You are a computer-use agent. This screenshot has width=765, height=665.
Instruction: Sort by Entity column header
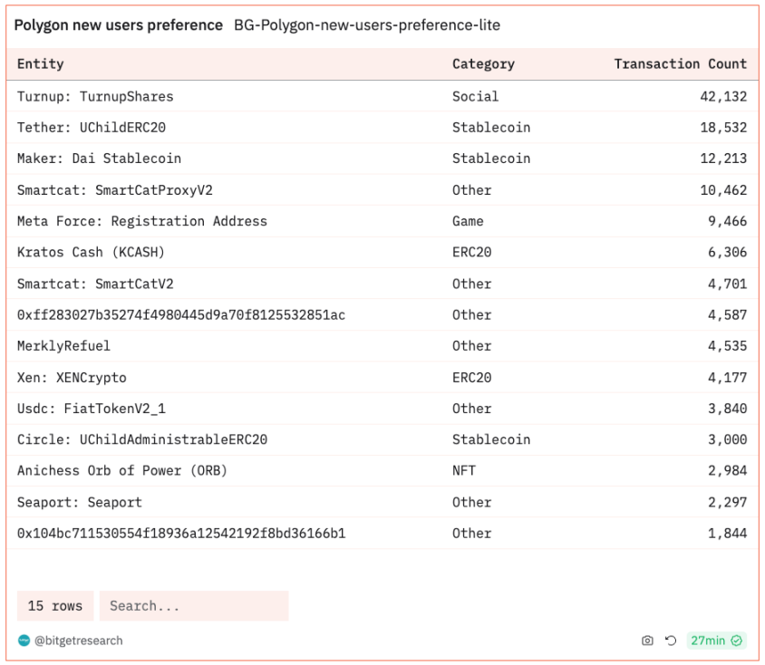(x=41, y=64)
